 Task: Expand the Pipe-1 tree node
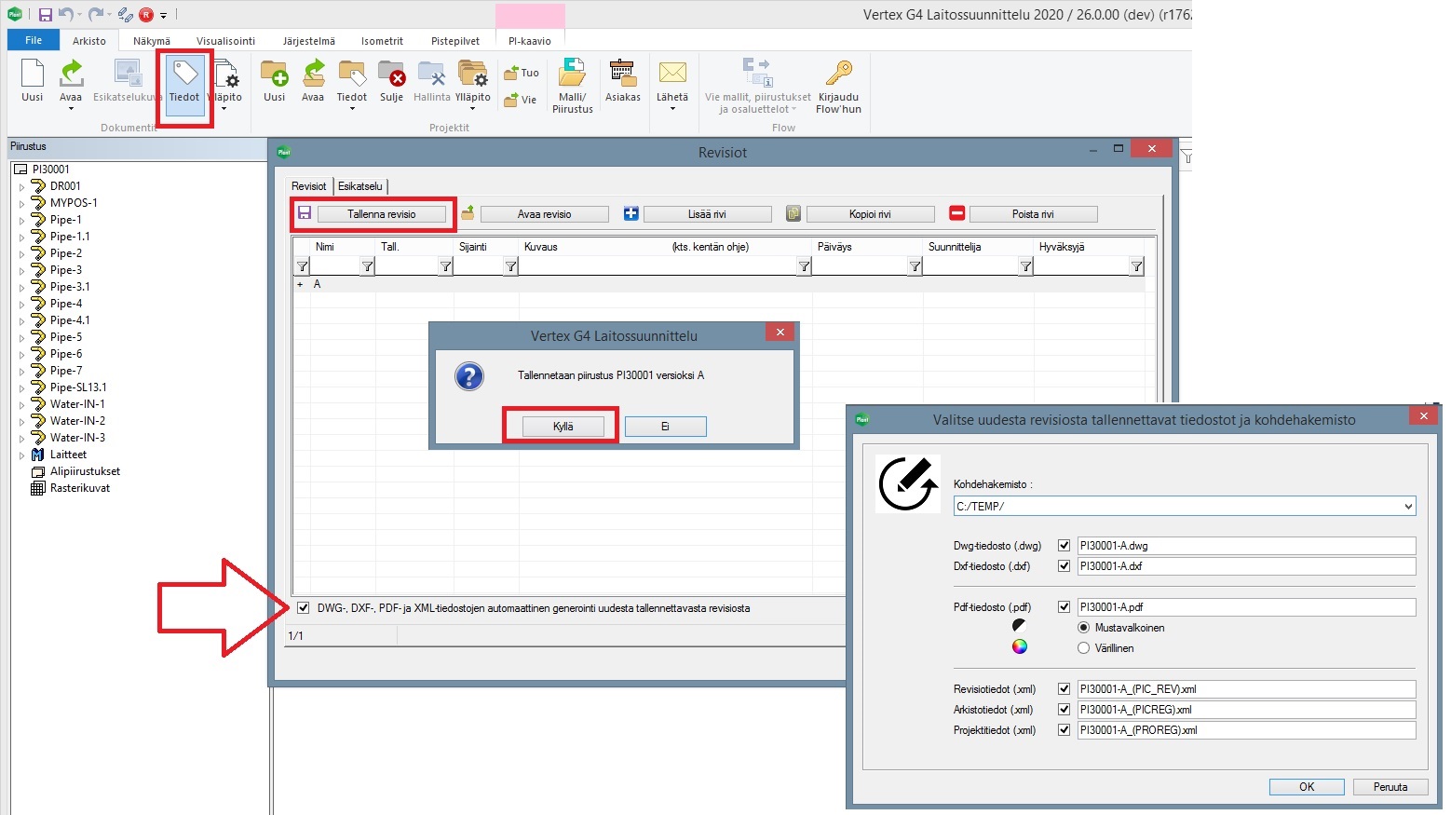[22, 221]
